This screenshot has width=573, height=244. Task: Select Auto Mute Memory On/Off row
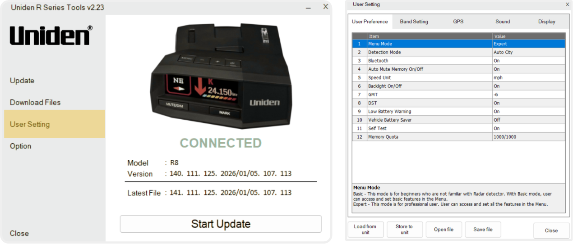pos(458,69)
